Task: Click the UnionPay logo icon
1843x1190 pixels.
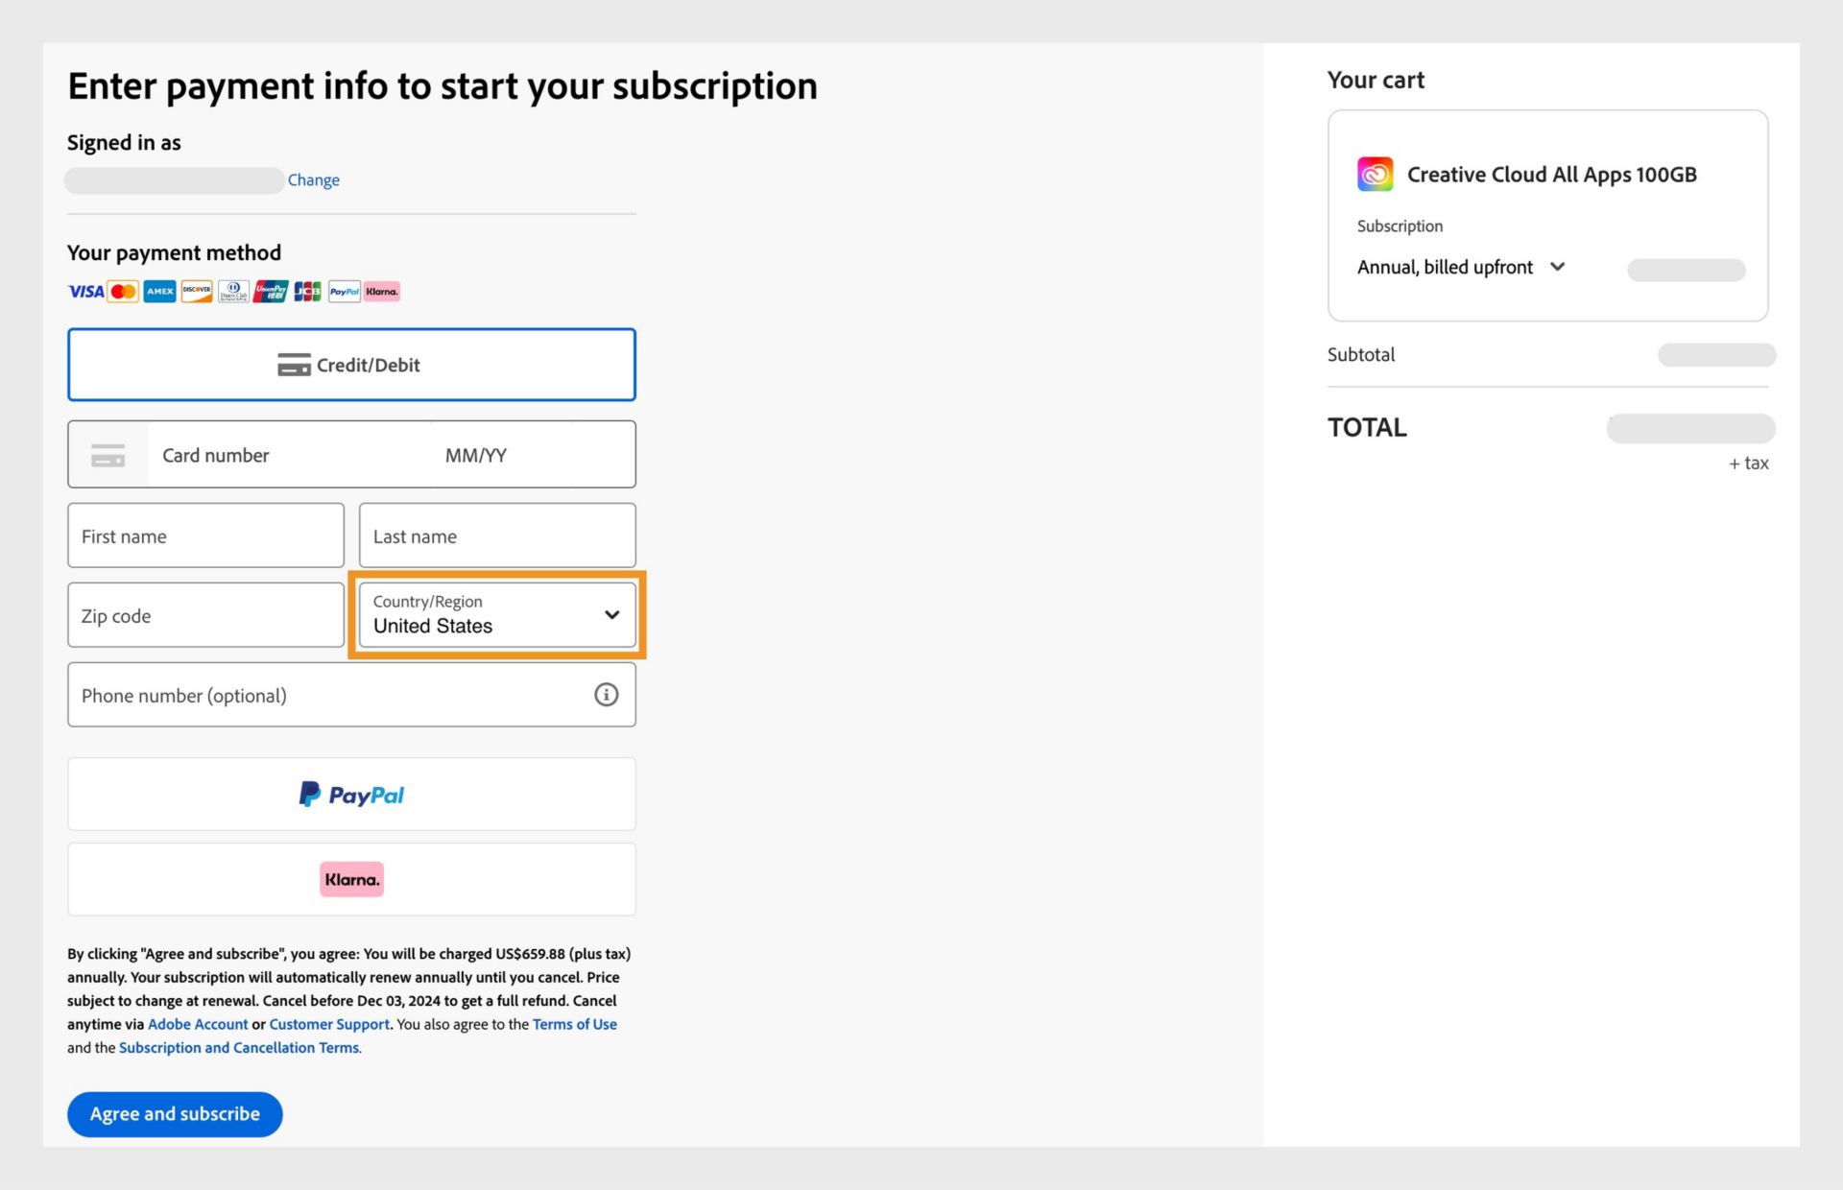Action: click(x=271, y=291)
